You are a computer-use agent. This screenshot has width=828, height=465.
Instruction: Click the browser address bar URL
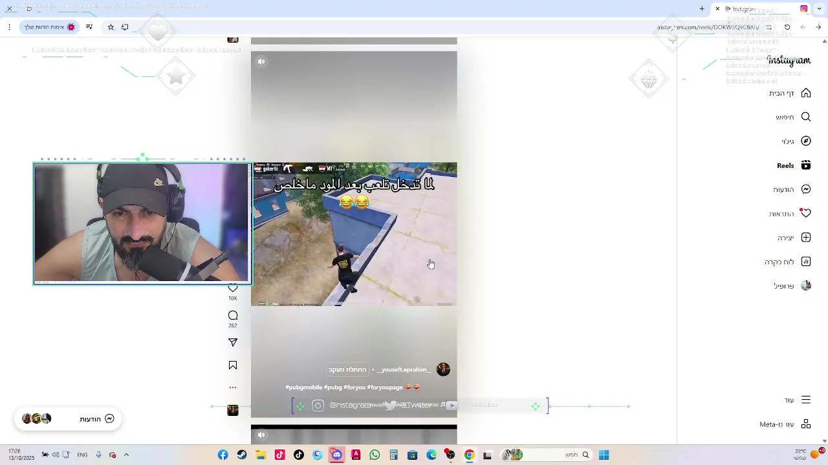(x=708, y=27)
